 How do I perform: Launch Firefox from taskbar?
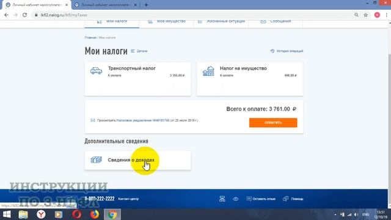(95, 215)
